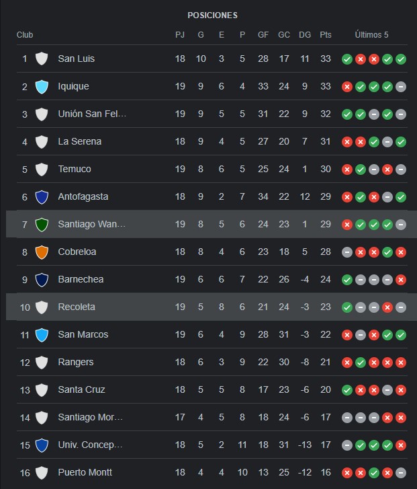The image size is (417, 489).
Task: Click Santiago Wanderers' green shield crest
Action: click(x=42, y=225)
